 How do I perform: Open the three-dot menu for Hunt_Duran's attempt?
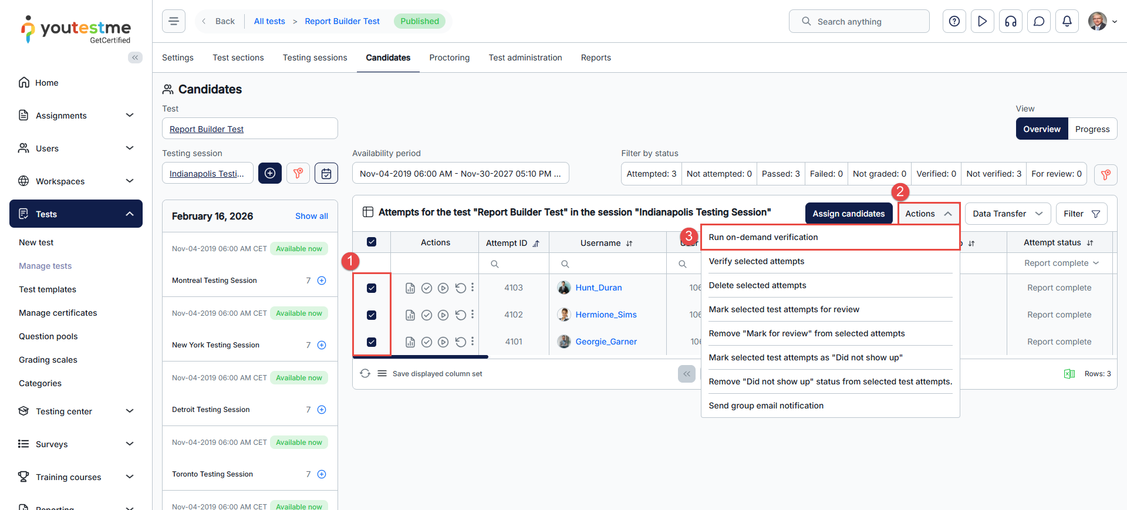pos(473,288)
